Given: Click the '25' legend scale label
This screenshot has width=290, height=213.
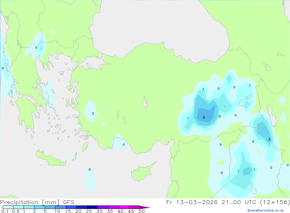Looking at the screenshot, I should [89, 211].
